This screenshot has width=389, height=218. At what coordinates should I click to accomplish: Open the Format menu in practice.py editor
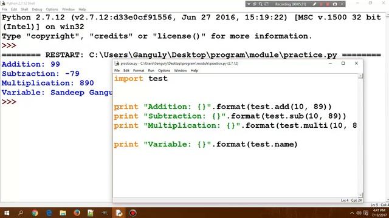tap(139, 71)
